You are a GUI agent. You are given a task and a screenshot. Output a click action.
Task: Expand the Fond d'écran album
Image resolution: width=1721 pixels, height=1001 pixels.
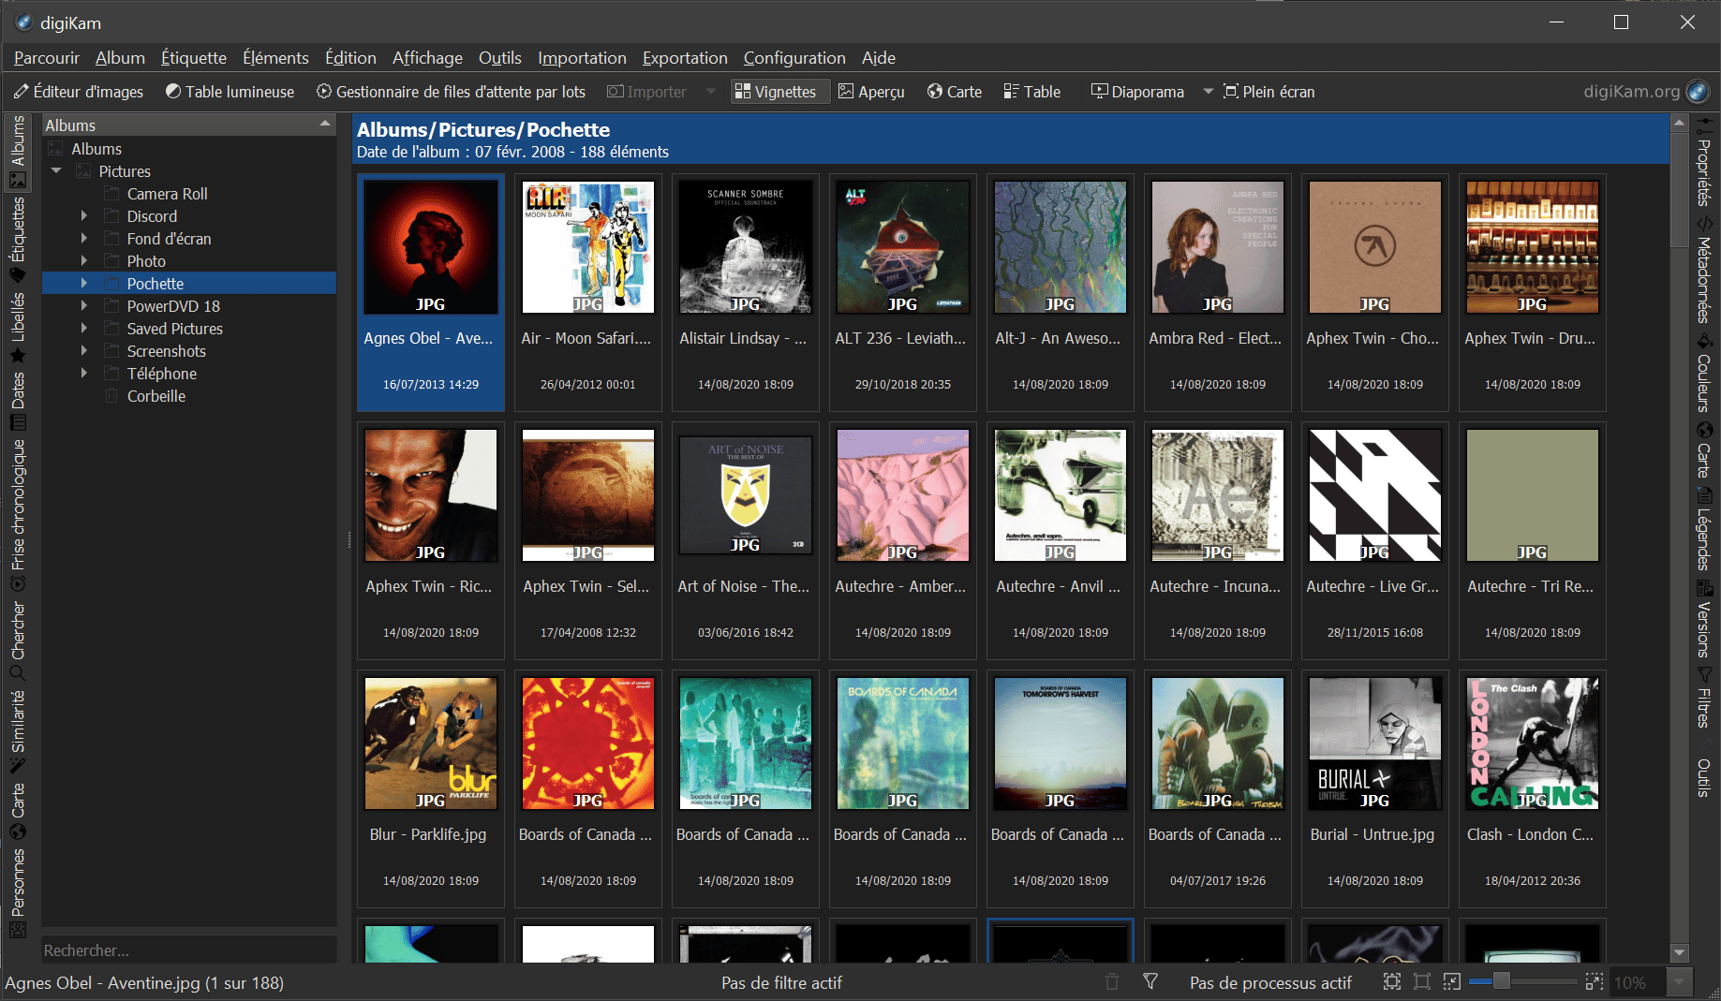click(84, 238)
